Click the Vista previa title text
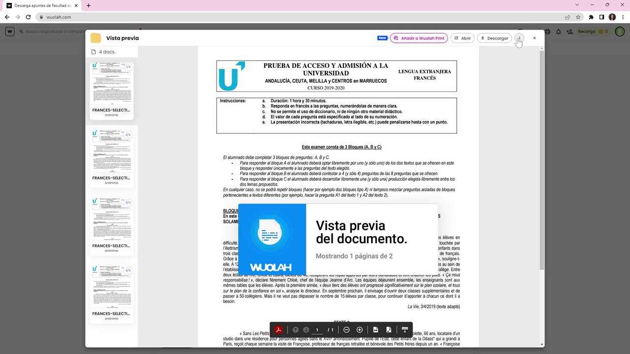This screenshot has width=630, height=354. [123, 38]
